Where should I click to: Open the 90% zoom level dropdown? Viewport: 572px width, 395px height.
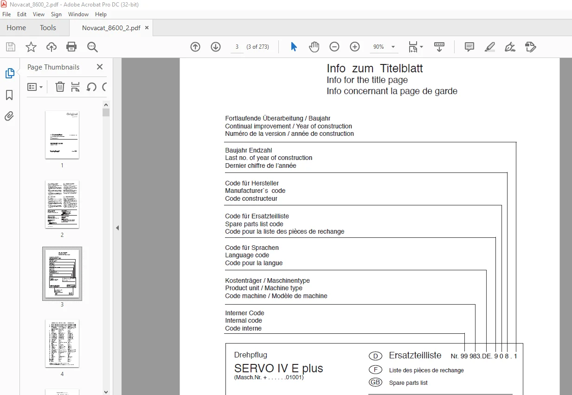pyautogui.click(x=384, y=47)
